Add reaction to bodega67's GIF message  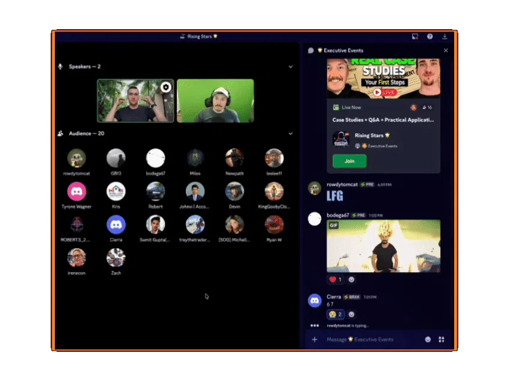click(x=351, y=280)
